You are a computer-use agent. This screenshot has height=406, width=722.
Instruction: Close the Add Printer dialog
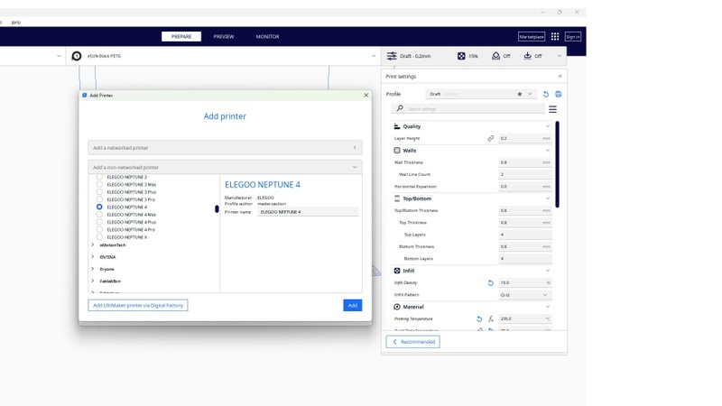point(366,96)
